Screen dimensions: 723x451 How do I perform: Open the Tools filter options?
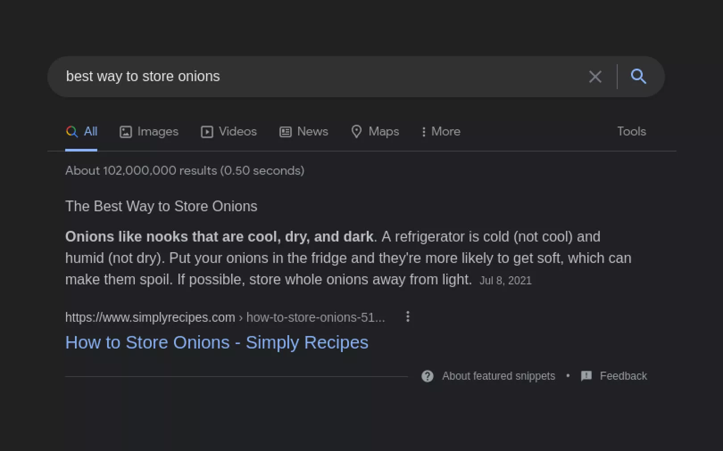(x=631, y=131)
